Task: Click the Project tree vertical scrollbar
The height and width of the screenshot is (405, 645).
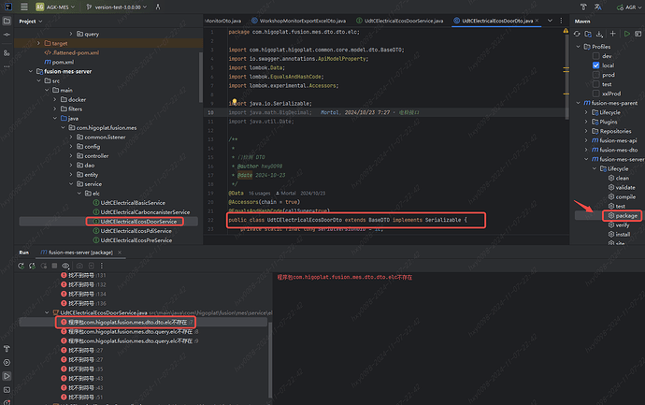Action: pyautogui.click(x=200, y=77)
